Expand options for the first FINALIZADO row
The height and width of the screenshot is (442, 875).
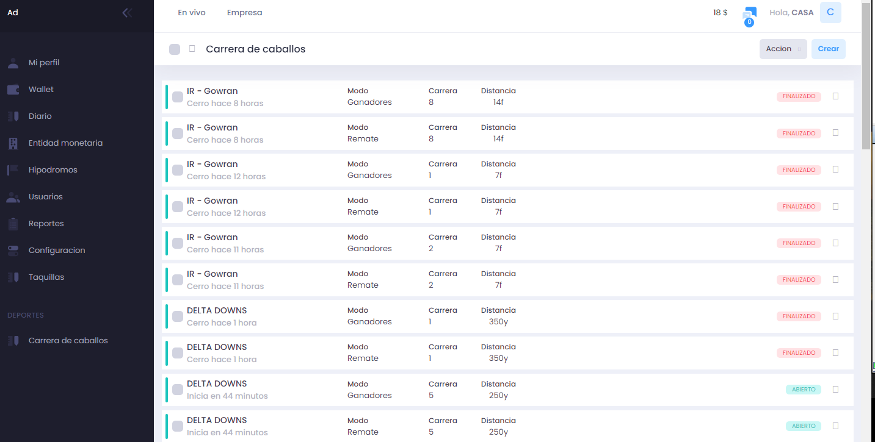click(835, 96)
